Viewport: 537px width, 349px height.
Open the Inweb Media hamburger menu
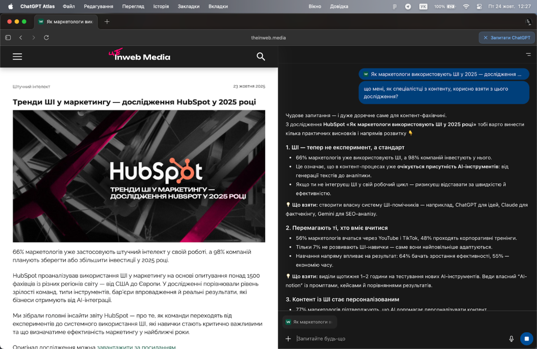(17, 56)
